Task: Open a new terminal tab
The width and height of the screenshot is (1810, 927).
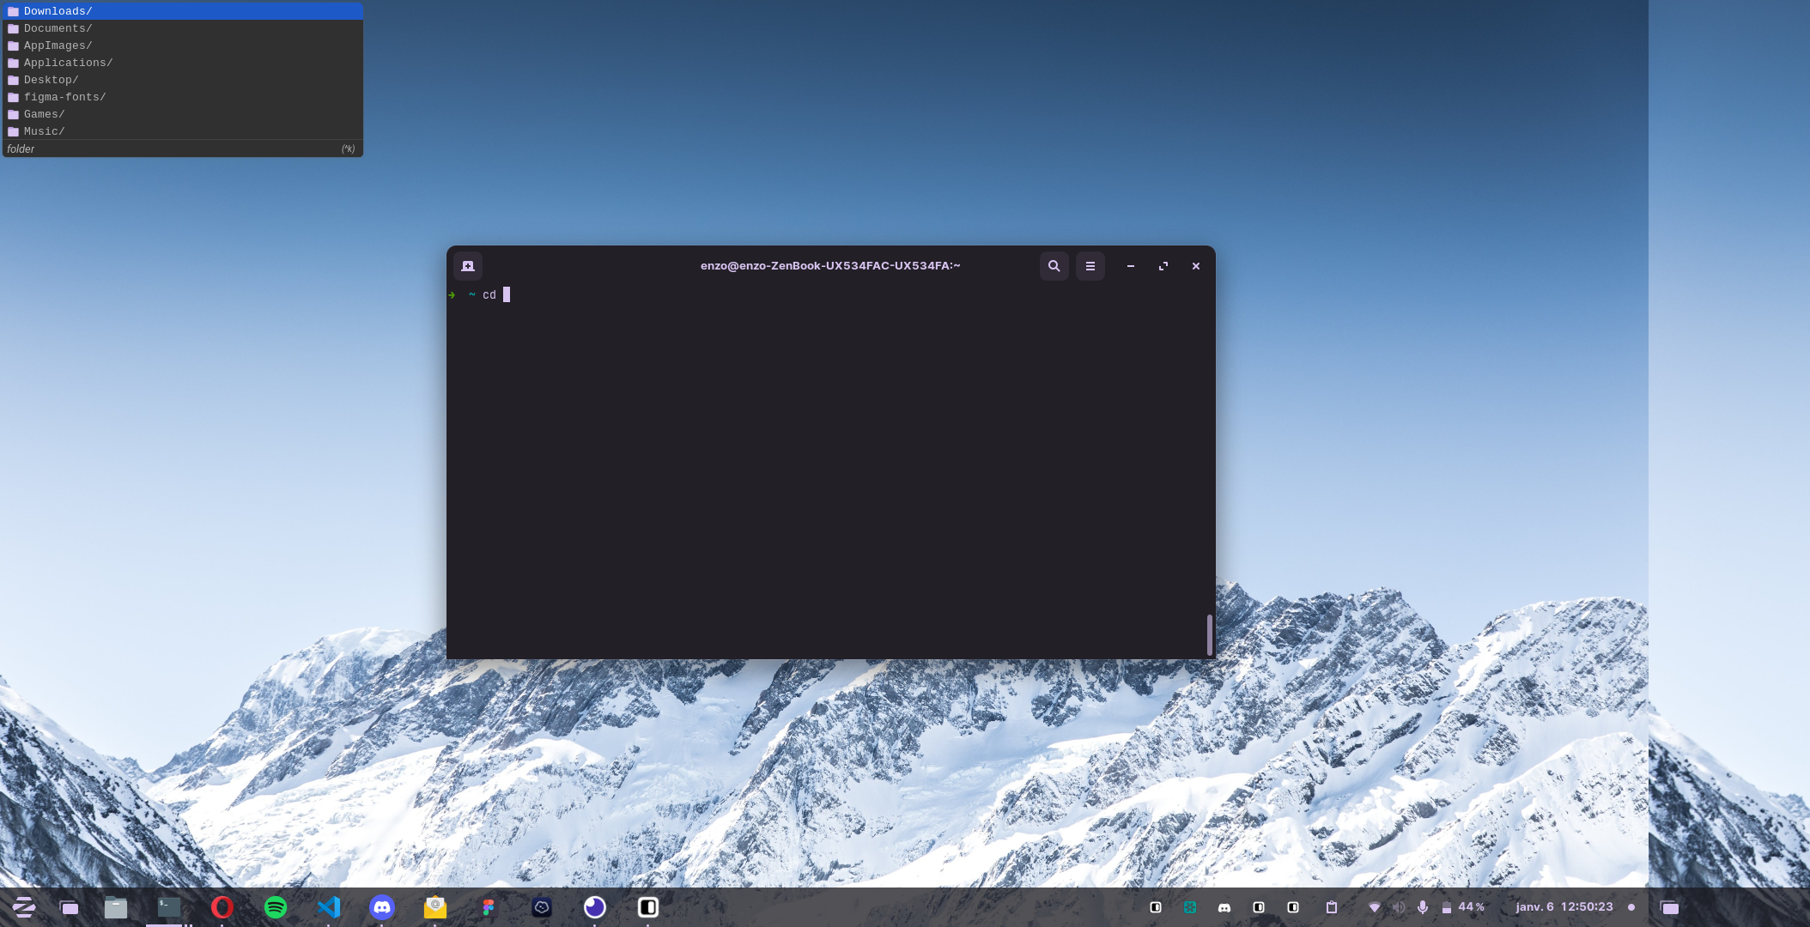Action: [468, 266]
